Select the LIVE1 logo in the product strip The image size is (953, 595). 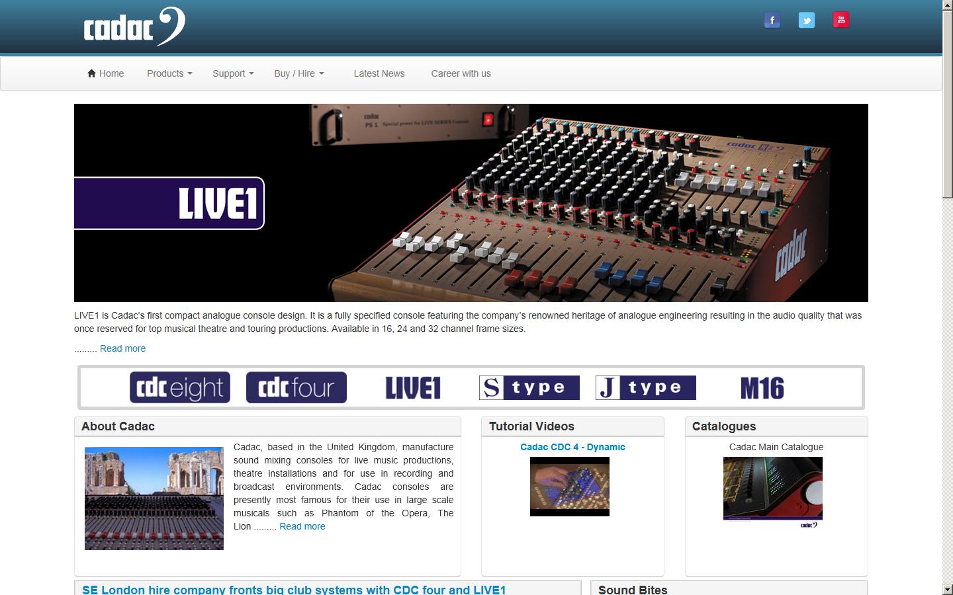click(412, 389)
